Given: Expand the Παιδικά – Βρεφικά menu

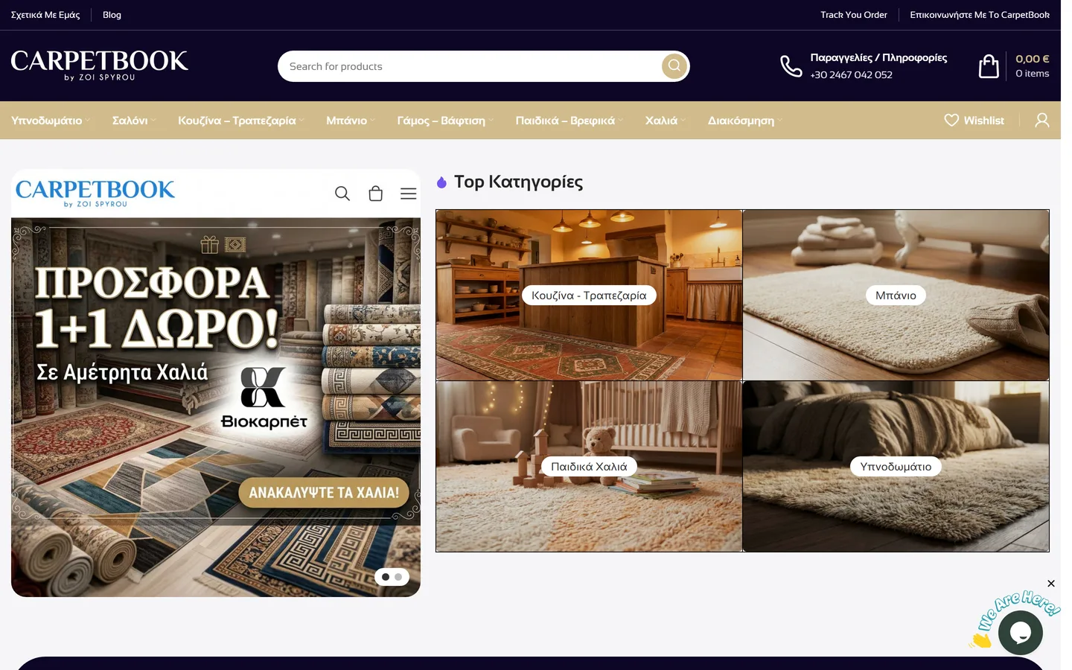Looking at the screenshot, I should 569,121.
